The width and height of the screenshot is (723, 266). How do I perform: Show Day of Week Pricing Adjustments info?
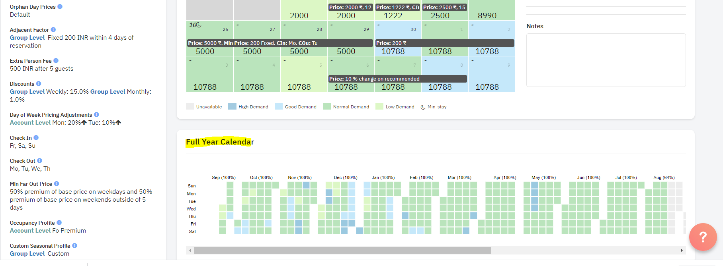[x=96, y=115]
